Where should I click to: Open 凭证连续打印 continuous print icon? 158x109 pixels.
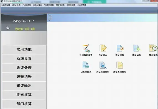click(119, 65)
